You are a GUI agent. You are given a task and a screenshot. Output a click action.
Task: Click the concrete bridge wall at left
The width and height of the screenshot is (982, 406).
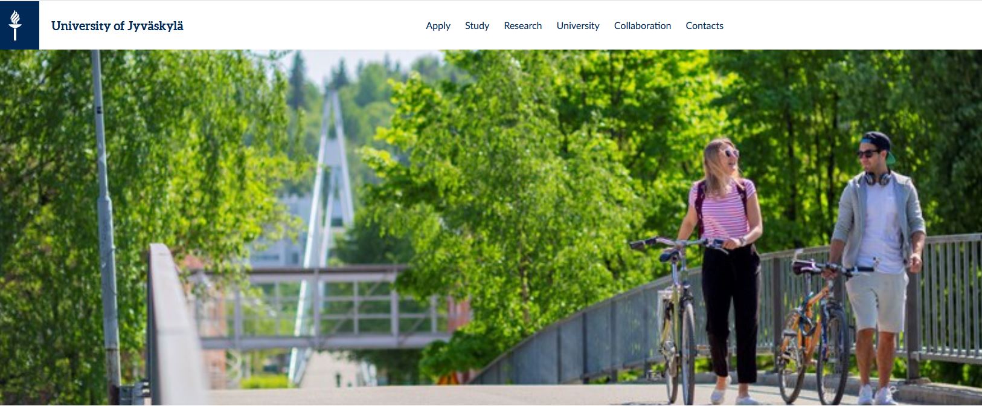click(x=175, y=326)
